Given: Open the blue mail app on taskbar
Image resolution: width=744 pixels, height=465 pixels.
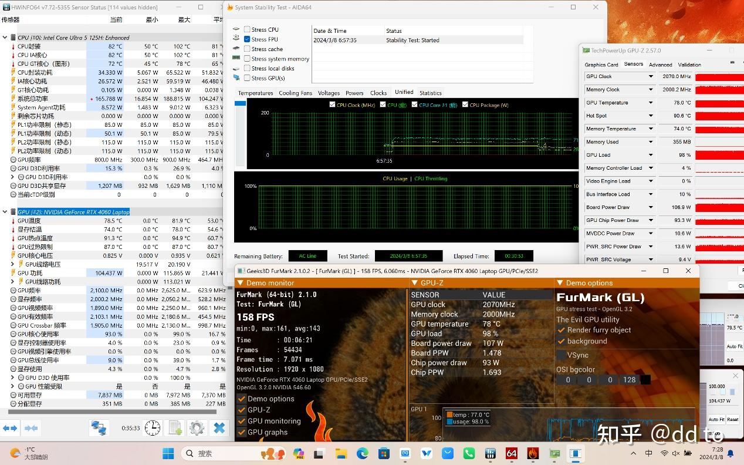Looking at the screenshot, I should click(x=448, y=453).
